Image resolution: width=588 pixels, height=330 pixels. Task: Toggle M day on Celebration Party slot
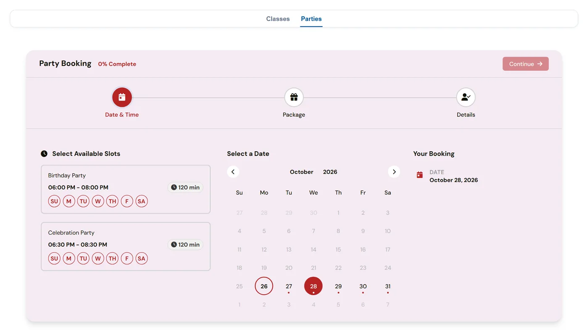pyautogui.click(x=69, y=259)
